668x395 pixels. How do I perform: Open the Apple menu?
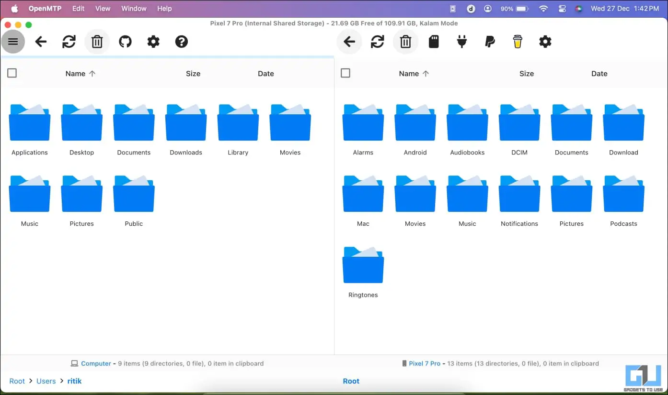click(x=14, y=9)
